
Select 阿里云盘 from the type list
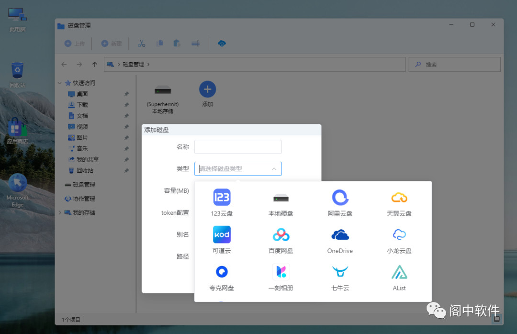(x=340, y=203)
